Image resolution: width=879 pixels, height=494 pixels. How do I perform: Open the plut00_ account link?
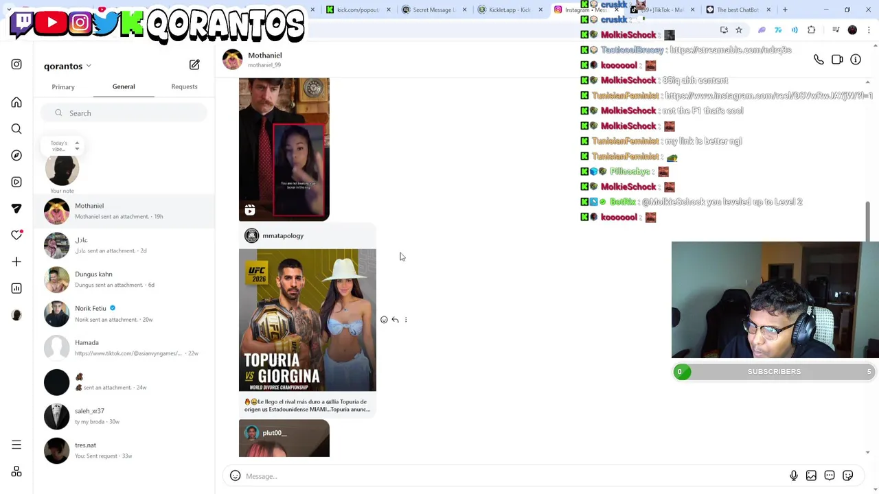click(274, 433)
